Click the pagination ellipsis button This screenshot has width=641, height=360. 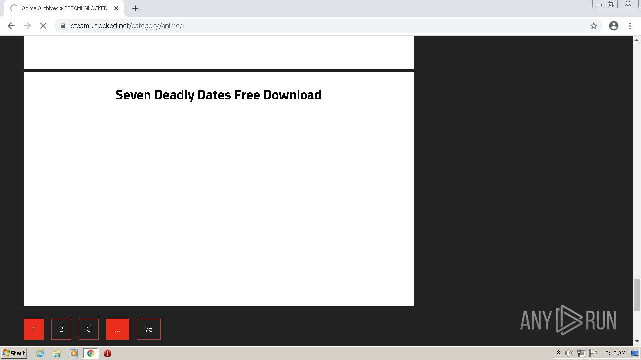[x=118, y=329]
